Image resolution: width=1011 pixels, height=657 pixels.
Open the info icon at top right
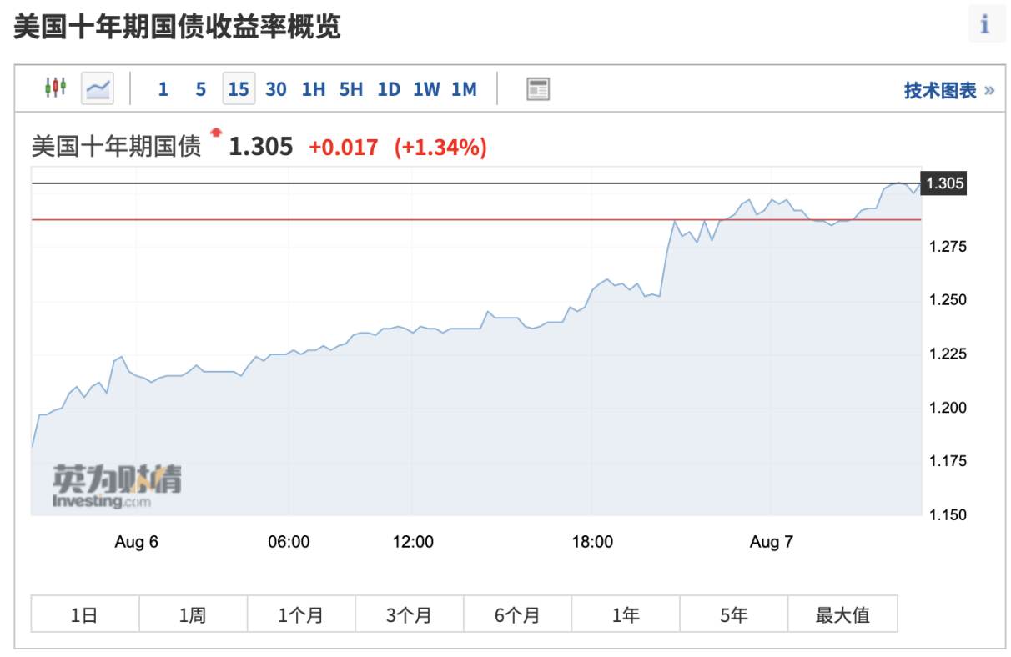point(985,24)
